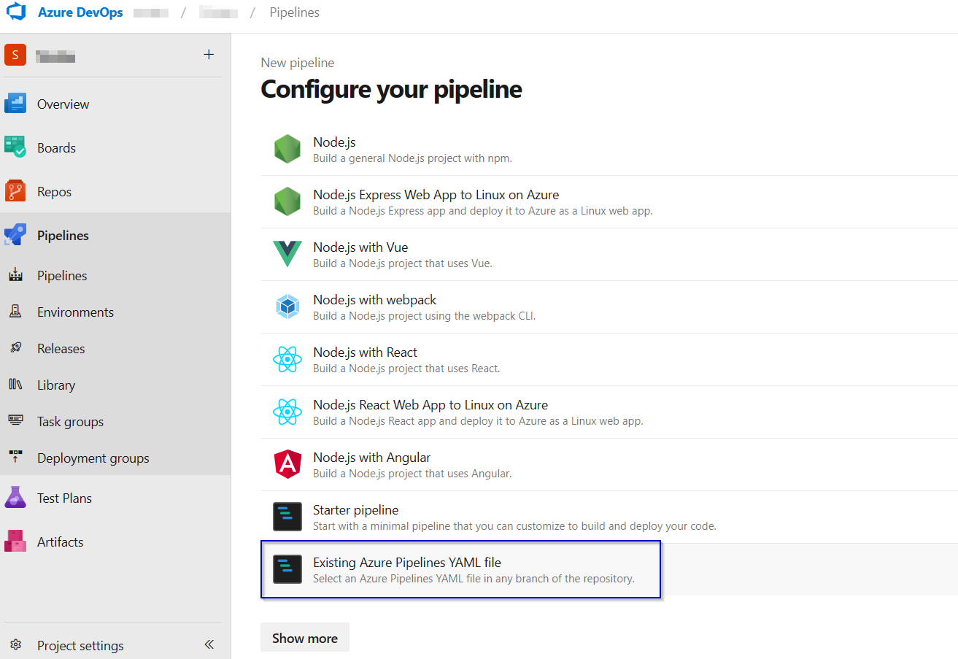Screen dimensions: 958x659
Task: Click the Artifacts package icon
Action: 15,542
